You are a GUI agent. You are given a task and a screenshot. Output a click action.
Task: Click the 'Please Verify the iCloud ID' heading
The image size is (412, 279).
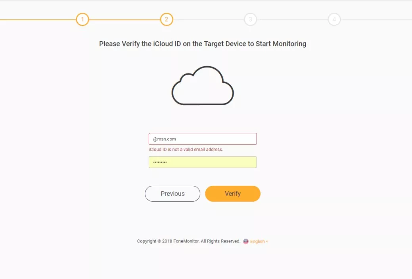203,44
